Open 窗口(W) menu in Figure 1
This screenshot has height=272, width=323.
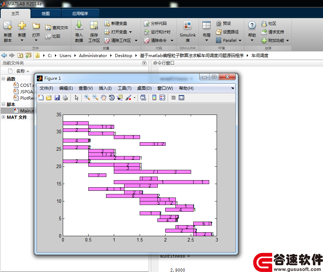pyautogui.click(x=165, y=88)
